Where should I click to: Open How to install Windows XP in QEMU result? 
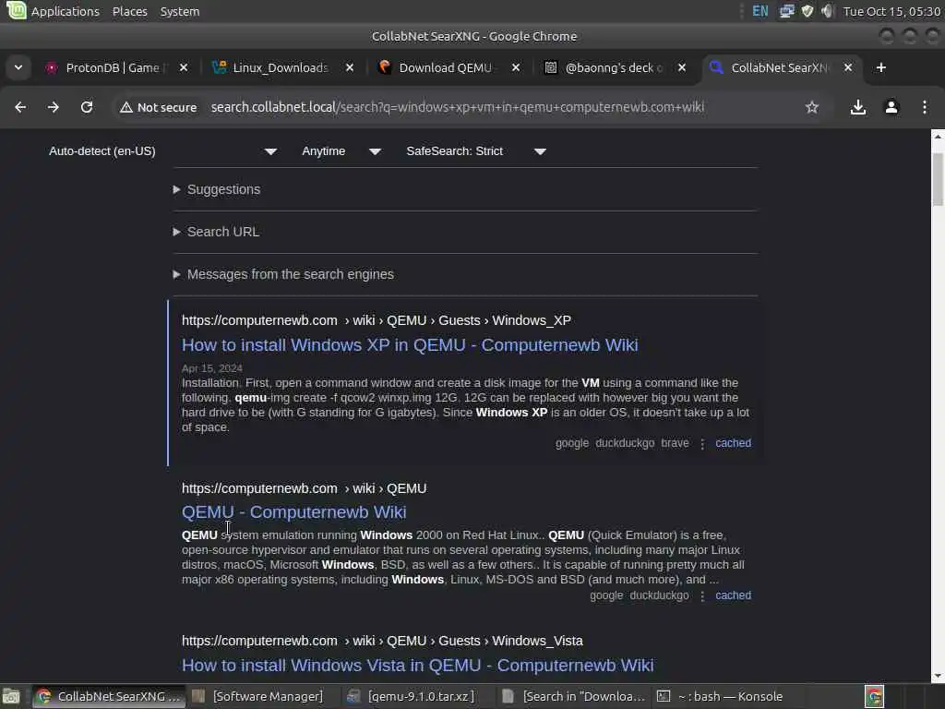[410, 345]
